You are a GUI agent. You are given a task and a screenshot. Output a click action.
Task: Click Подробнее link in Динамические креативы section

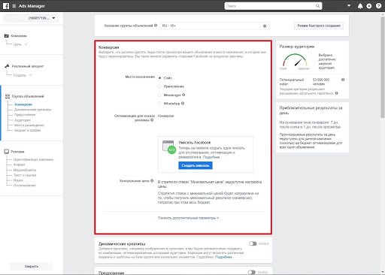[223, 257]
